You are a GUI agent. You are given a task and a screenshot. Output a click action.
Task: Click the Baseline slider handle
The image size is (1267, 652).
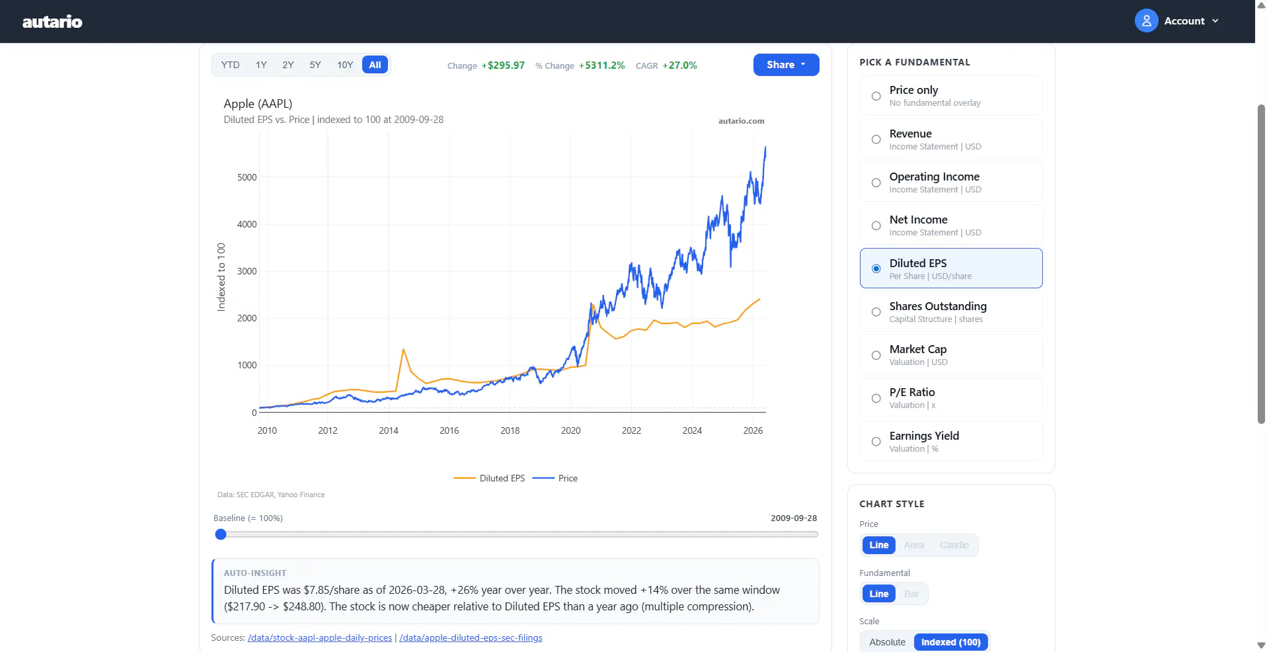pos(221,534)
